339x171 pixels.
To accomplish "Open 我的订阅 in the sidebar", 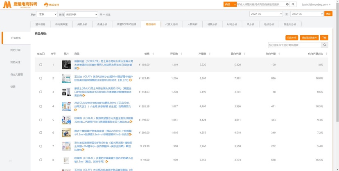I will (x=15, y=50).
